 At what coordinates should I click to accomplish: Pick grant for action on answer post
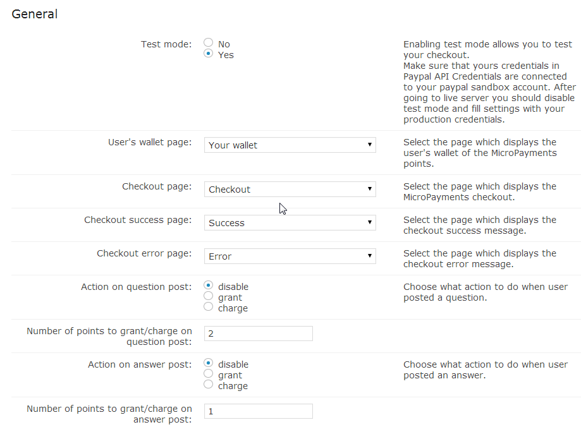click(x=209, y=375)
